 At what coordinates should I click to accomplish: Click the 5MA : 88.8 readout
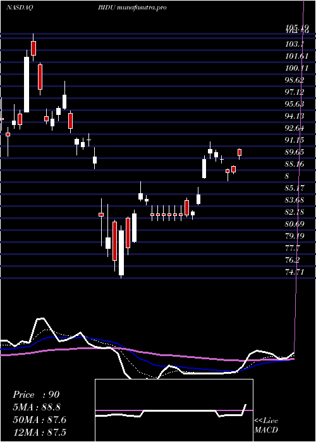click(x=37, y=407)
